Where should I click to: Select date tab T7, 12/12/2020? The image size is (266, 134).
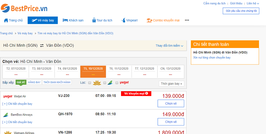[x=145, y=71]
